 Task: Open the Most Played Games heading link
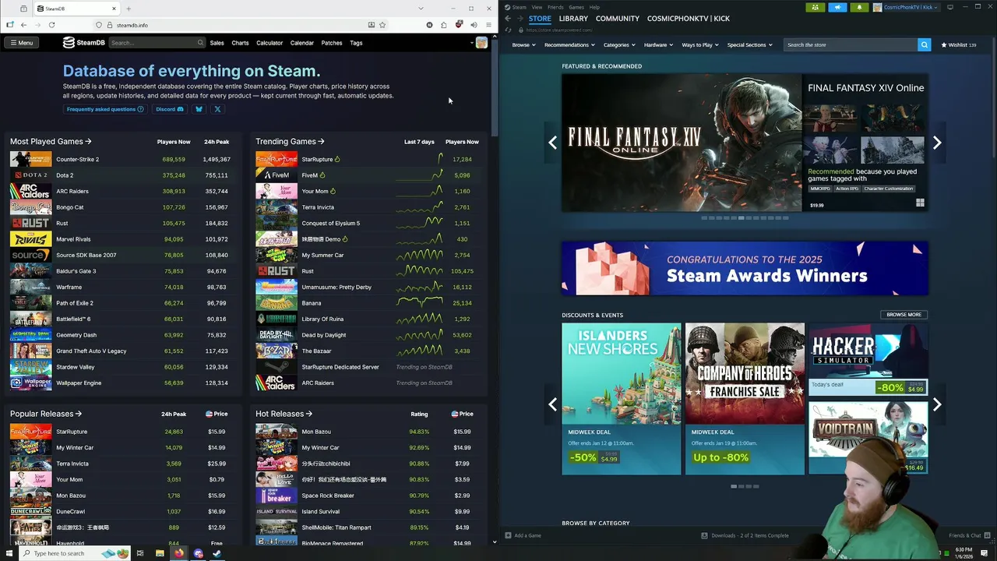pyautogui.click(x=51, y=142)
